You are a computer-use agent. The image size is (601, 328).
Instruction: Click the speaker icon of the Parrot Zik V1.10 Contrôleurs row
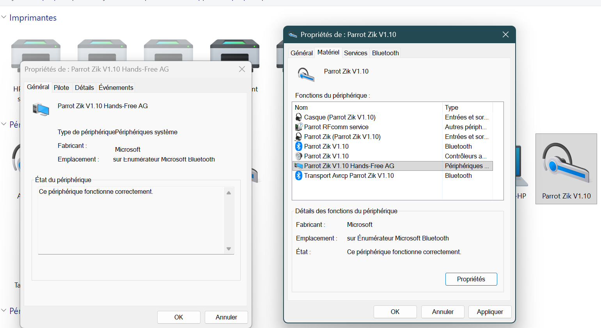click(299, 156)
